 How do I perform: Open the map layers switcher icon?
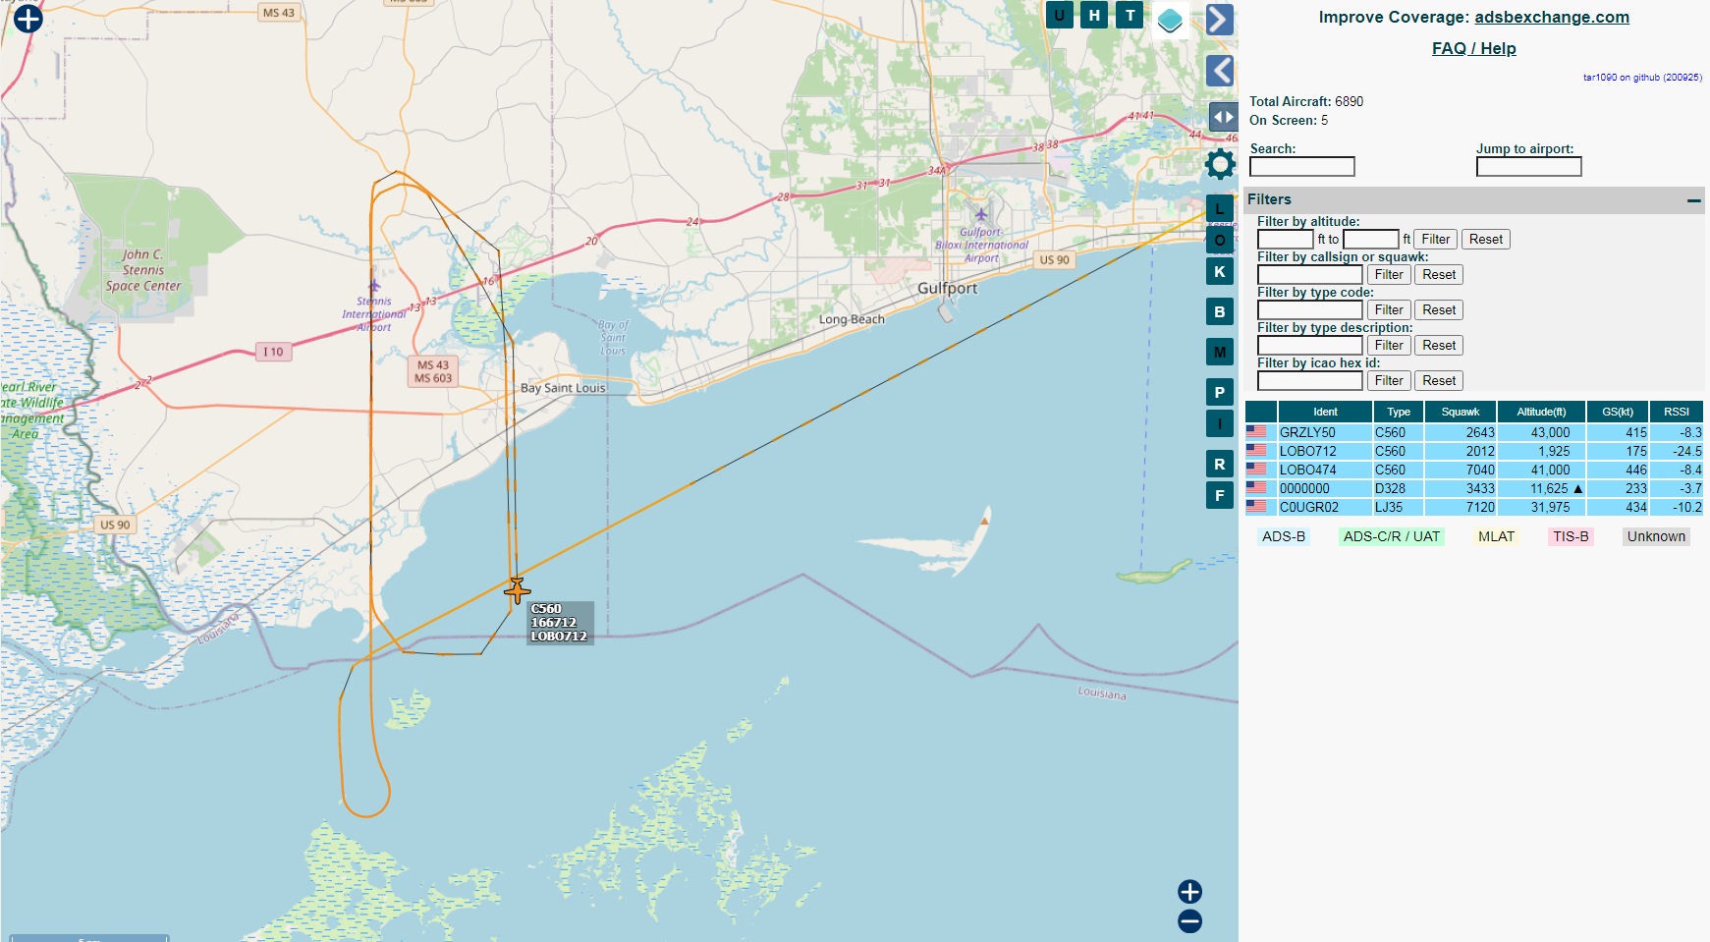[x=1170, y=19]
